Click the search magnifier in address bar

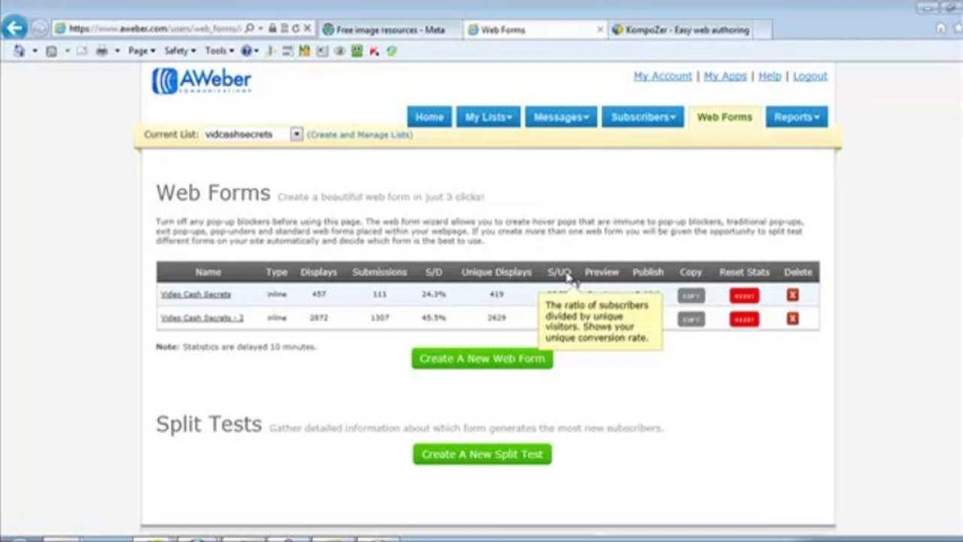click(x=250, y=29)
